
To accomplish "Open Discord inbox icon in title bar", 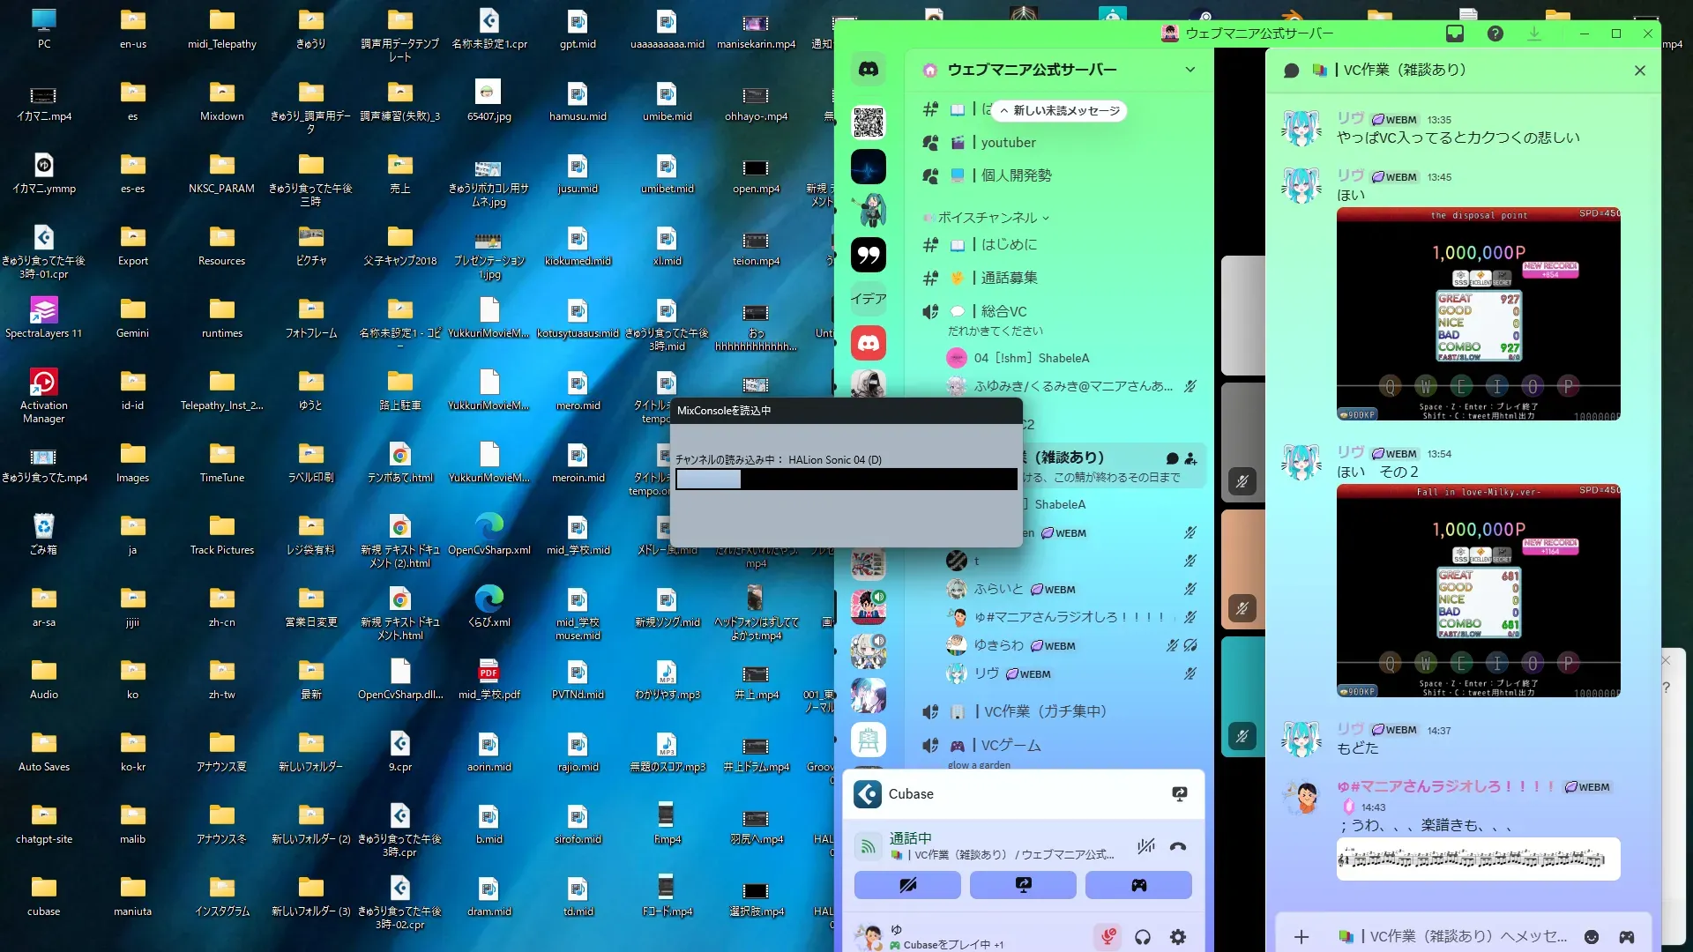I will (1455, 33).
